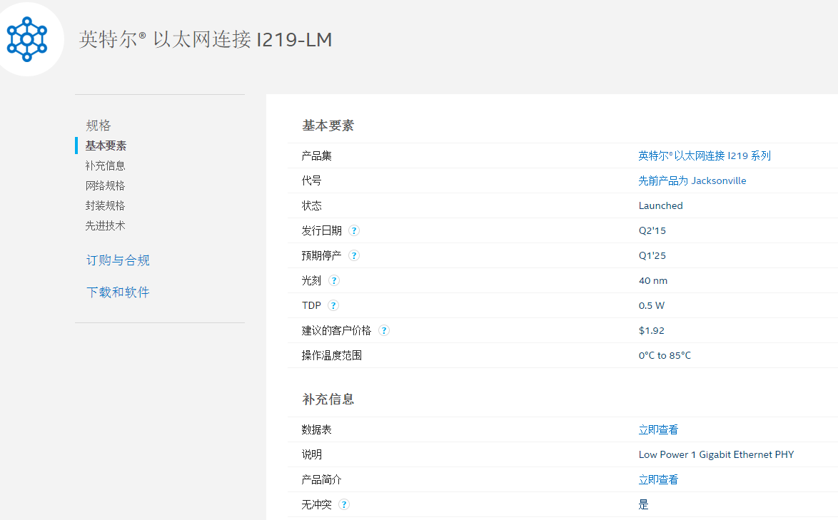The image size is (838, 520).
Task: Click the 0.5 W TDP value
Action: coord(652,306)
